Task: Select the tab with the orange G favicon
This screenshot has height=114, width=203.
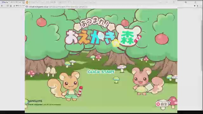Action: [x=27, y=2]
